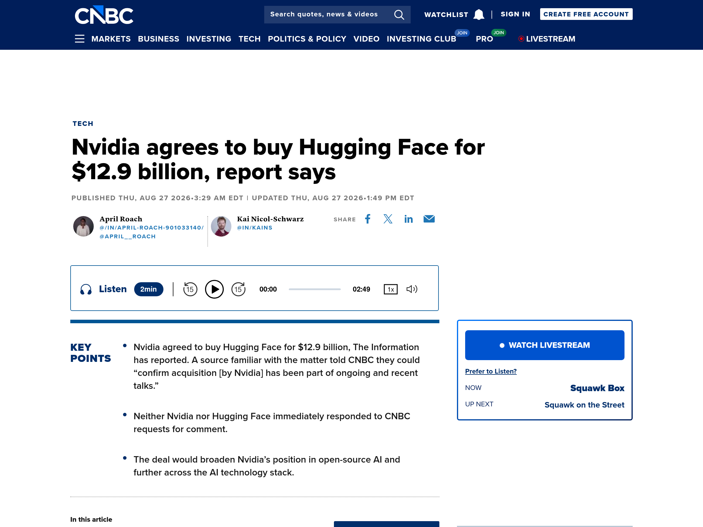Share the article on Facebook
This screenshot has width=703, height=527.
(368, 219)
